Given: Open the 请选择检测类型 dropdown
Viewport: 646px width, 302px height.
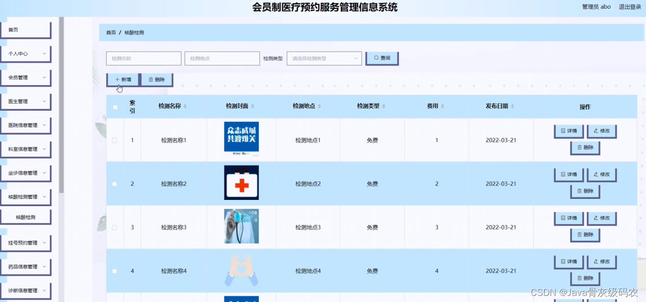Looking at the screenshot, I should pyautogui.click(x=324, y=58).
